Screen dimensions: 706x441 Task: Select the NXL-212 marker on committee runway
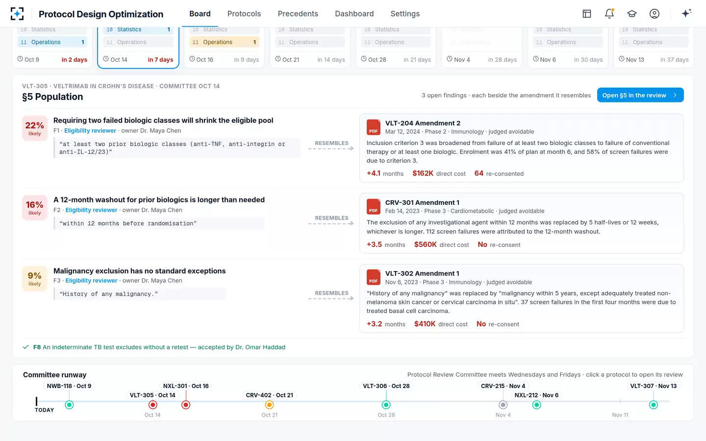tap(537, 405)
